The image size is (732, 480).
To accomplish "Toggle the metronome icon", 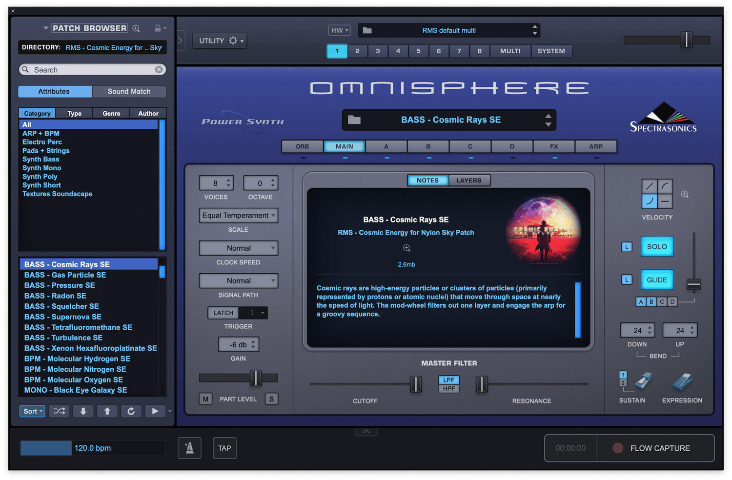I will point(189,448).
